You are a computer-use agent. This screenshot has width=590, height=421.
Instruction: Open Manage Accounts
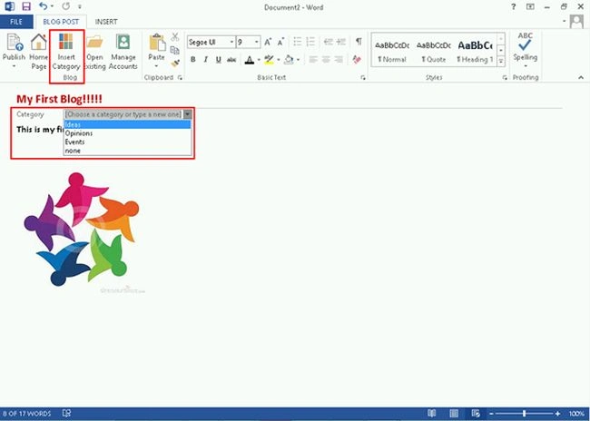pyautogui.click(x=123, y=52)
